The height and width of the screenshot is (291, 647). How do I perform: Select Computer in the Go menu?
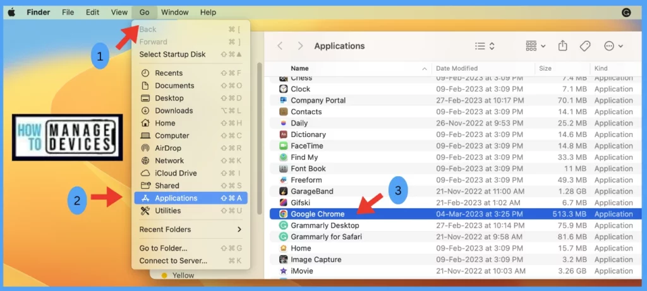point(190,136)
